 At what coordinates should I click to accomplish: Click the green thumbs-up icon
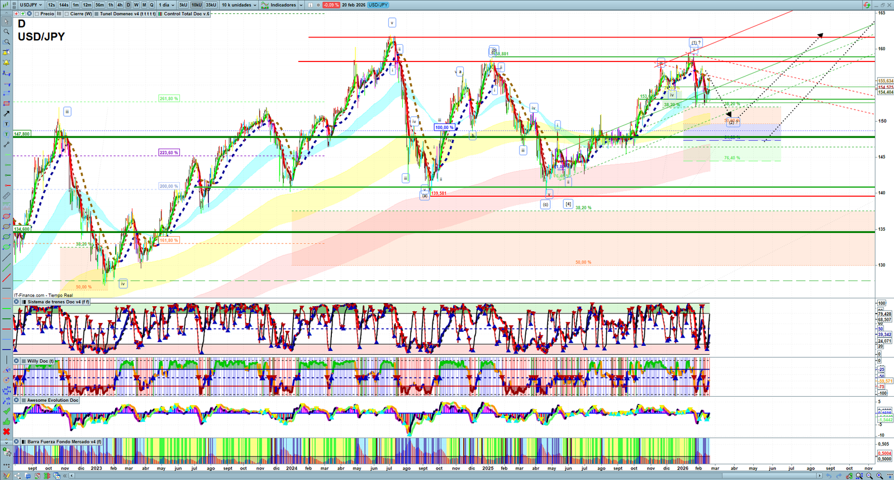(x=6, y=421)
